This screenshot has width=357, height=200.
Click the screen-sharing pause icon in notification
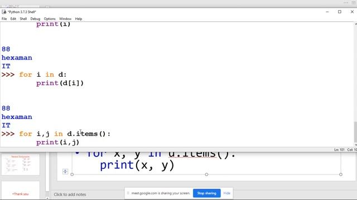click(128, 193)
